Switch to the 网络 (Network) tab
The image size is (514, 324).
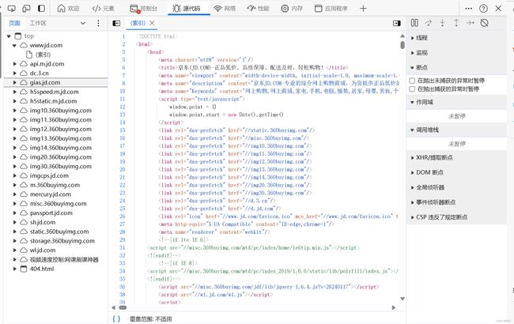[x=225, y=9]
